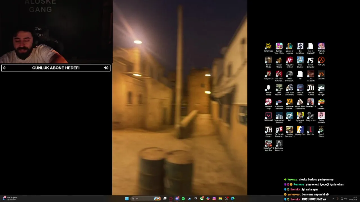Open the Xbox app in taskbar
The height and width of the screenshot is (202, 360).
click(202, 199)
